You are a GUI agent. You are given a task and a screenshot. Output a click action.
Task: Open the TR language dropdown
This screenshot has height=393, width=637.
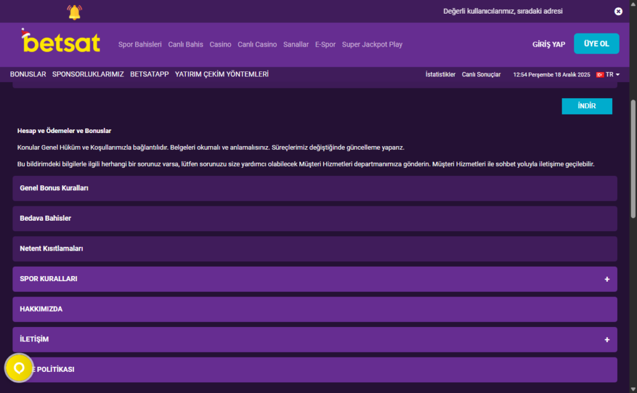(x=612, y=75)
